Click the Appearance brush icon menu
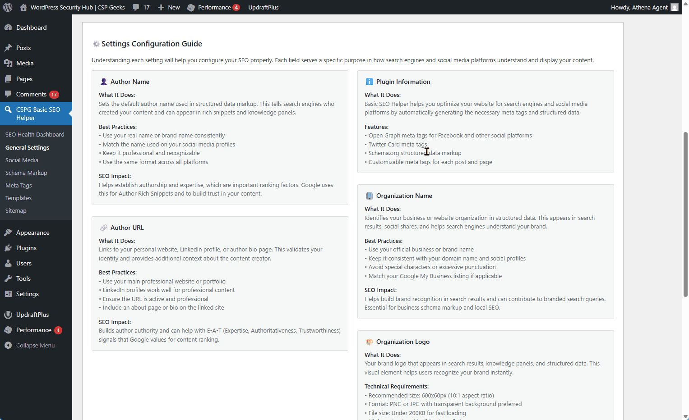 point(8,233)
